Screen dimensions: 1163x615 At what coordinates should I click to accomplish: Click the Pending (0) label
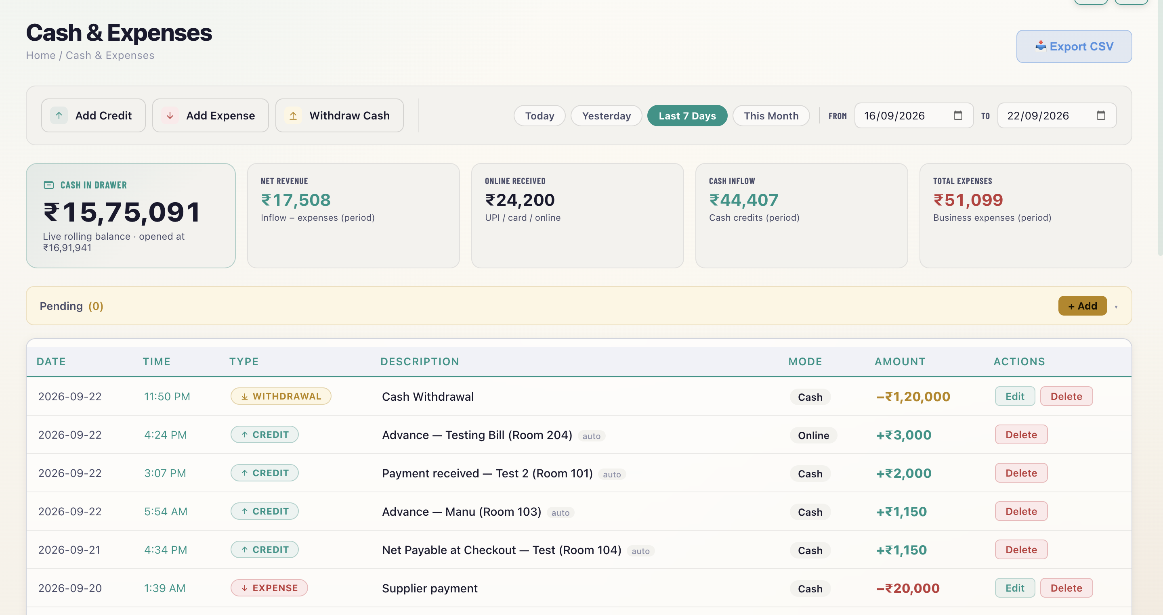[71, 306]
